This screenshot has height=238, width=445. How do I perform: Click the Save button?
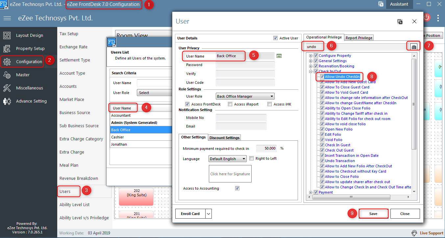[x=373, y=214]
